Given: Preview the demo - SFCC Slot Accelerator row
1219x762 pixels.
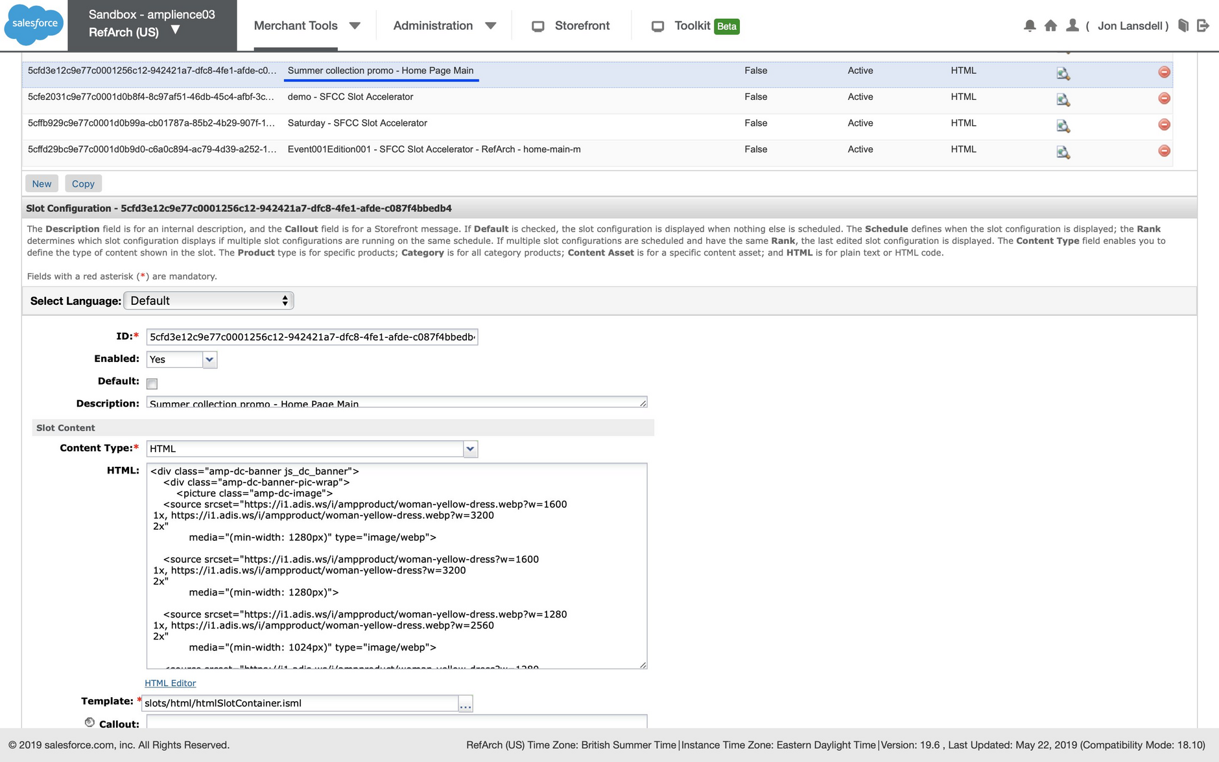Looking at the screenshot, I should tap(1063, 99).
